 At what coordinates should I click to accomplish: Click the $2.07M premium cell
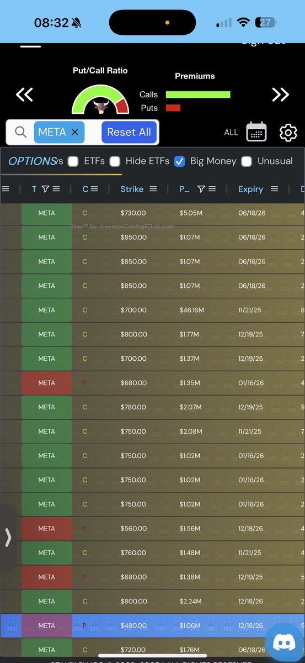click(191, 407)
